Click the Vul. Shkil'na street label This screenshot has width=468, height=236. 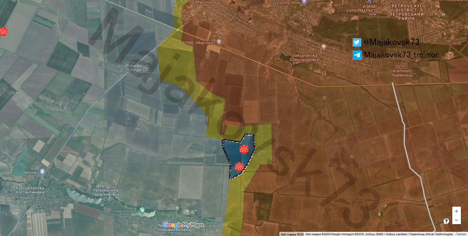[362, 63]
